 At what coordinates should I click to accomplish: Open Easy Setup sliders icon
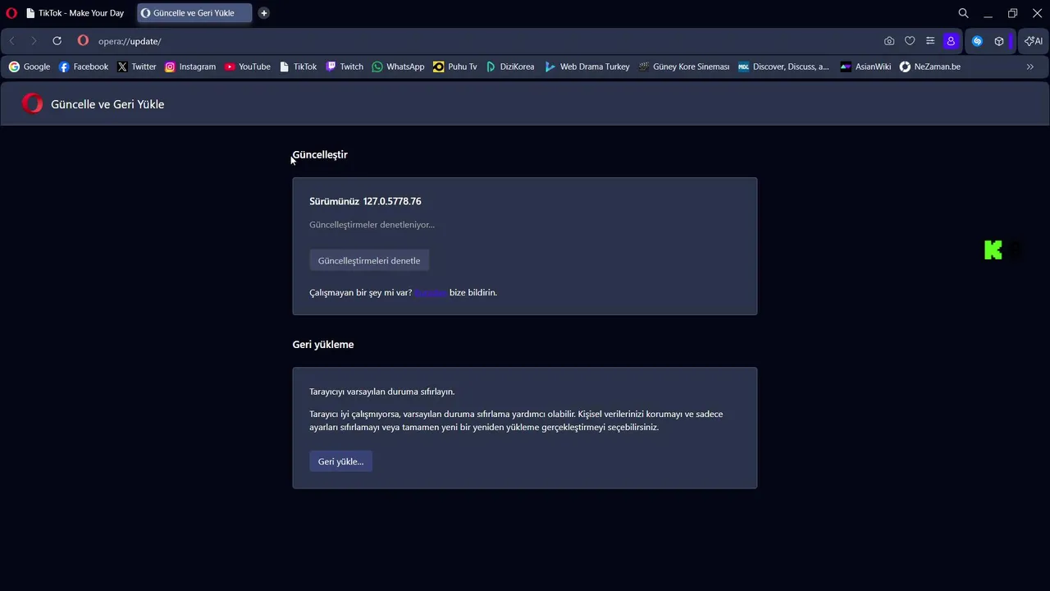(x=930, y=41)
